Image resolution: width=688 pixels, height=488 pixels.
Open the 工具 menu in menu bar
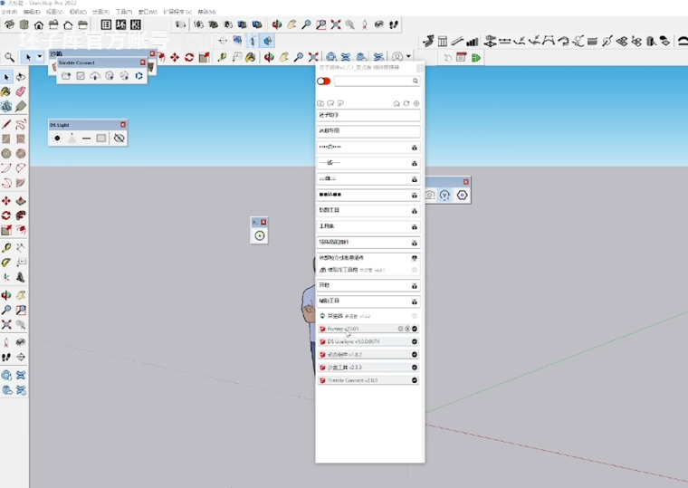pyautogui.click(x=124, y=12)
